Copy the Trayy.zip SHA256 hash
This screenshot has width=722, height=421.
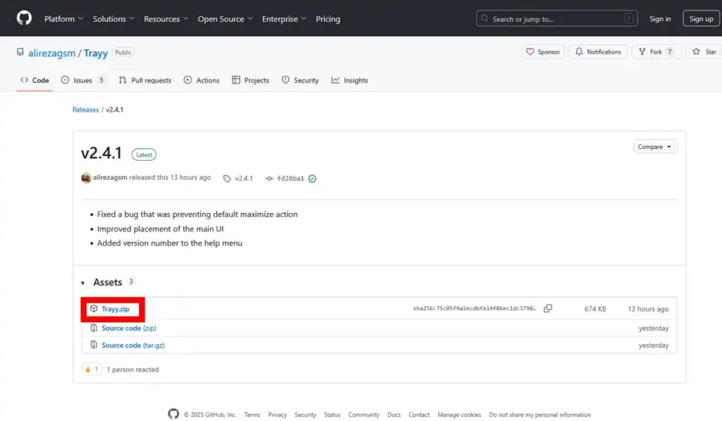(x=548, y=309)
